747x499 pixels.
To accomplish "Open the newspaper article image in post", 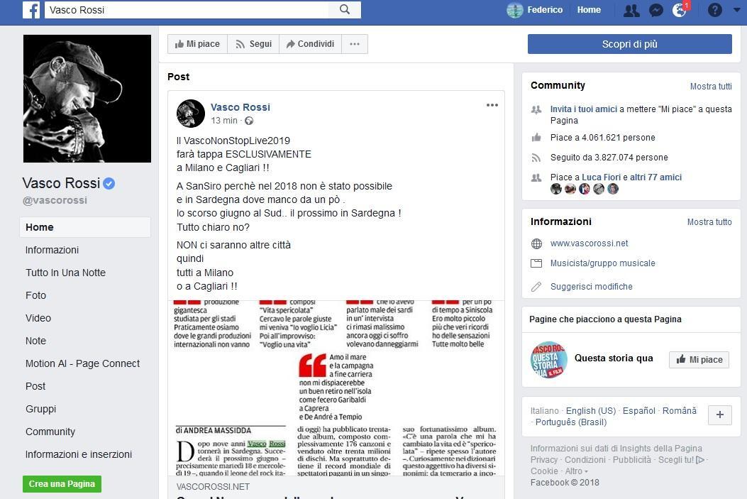I will [336, 388].
